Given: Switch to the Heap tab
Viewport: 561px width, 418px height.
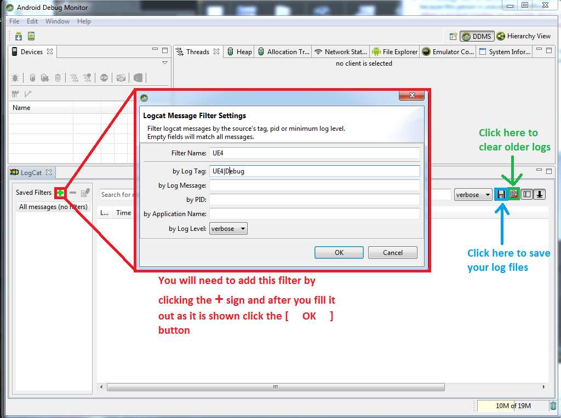Looking at the screenshot, I should (x=239, y=52).
